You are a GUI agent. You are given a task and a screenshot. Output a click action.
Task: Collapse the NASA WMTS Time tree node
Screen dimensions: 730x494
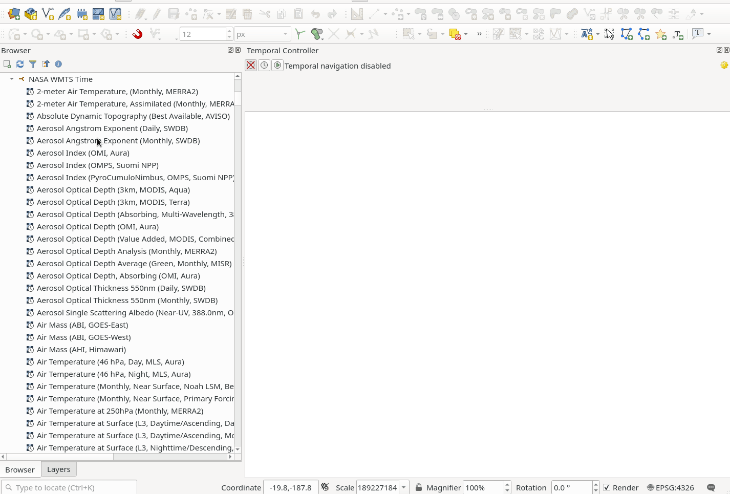point(12,79)
